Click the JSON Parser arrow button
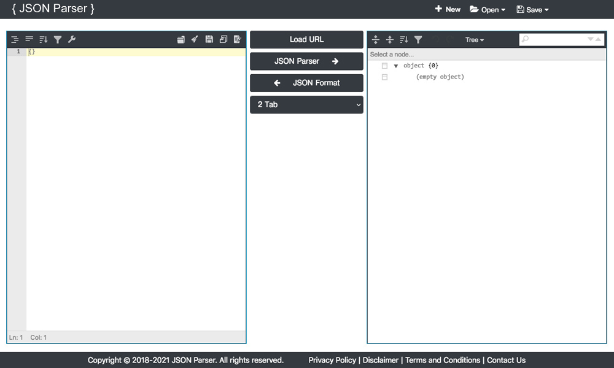This screenshot has width=614, height=368. 306,61
